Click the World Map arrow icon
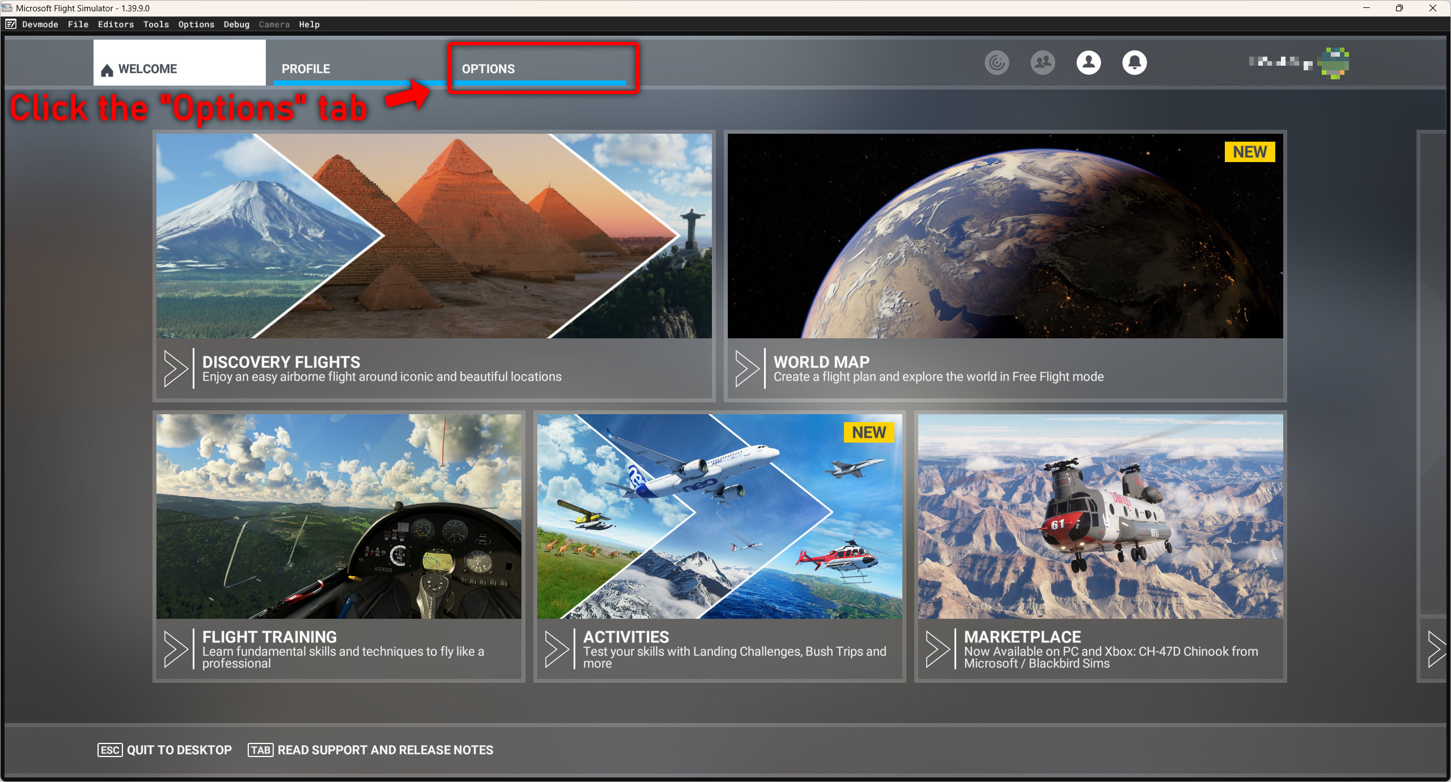Screen dimensions: 1451x782 (747, 369)
